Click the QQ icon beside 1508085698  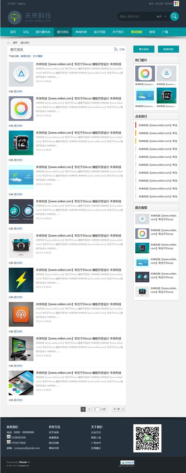[9, 437]
